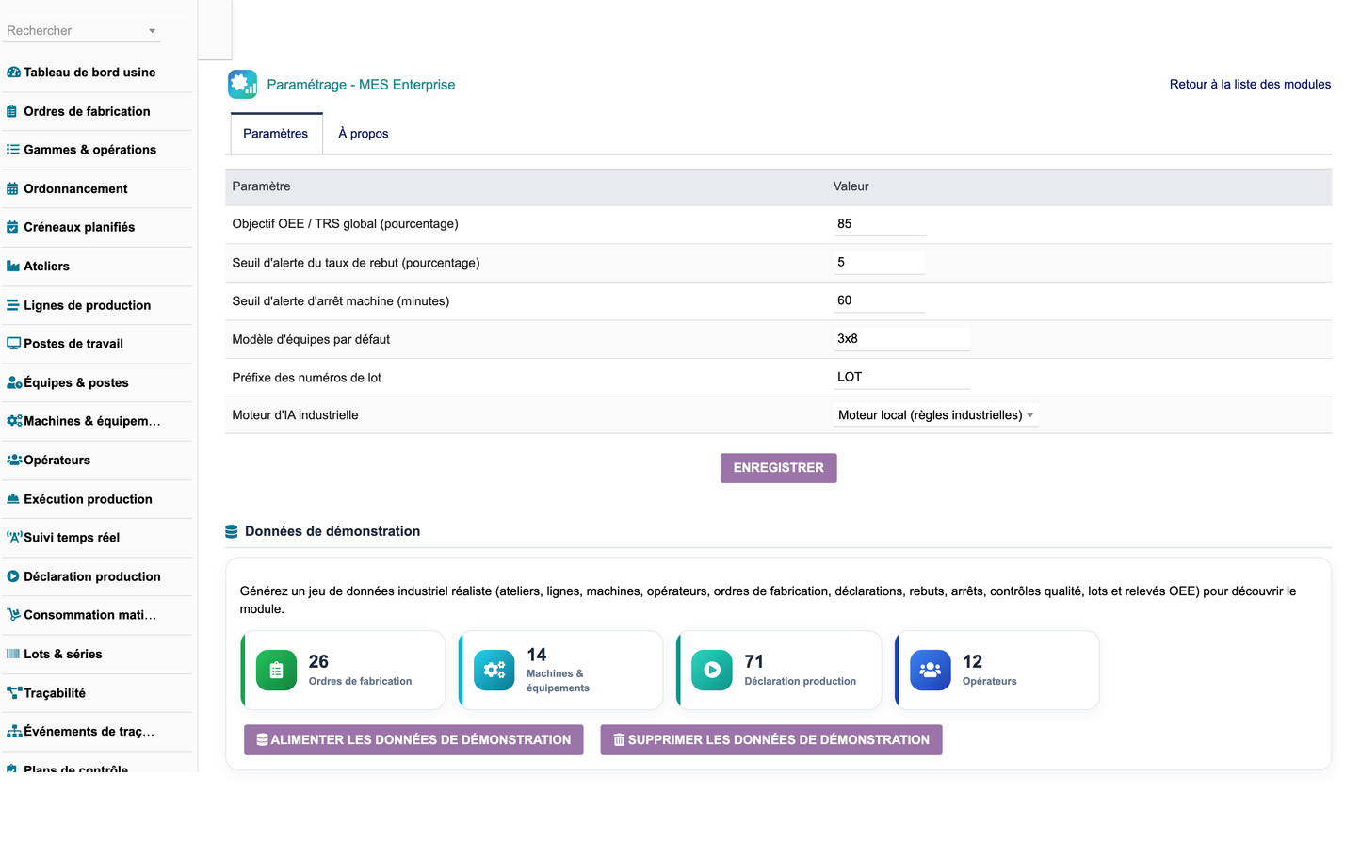The width and height of the screenshot is (1361, 842).
Task: Click the Machines & équipements gears icon
Action: pos(14,421)
